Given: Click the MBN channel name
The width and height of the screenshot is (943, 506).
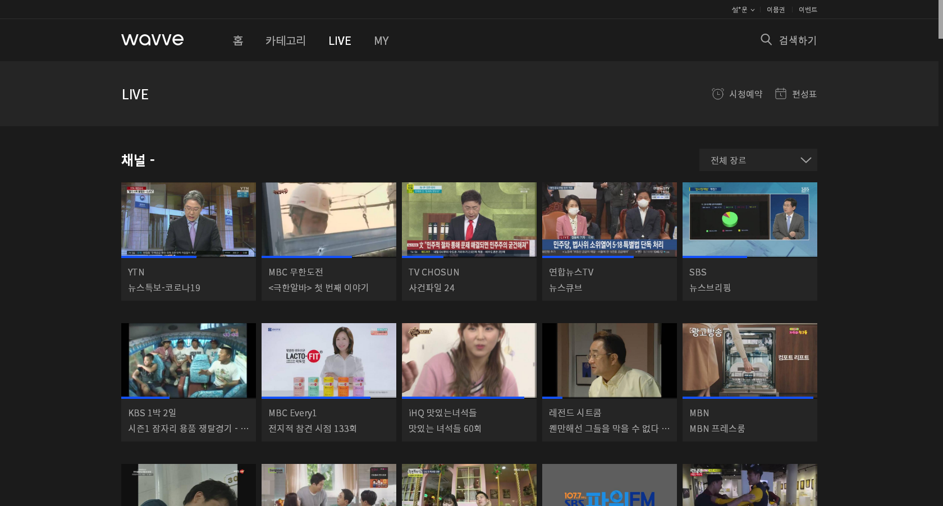Looking at the screenshot, I should pos(699,413).
